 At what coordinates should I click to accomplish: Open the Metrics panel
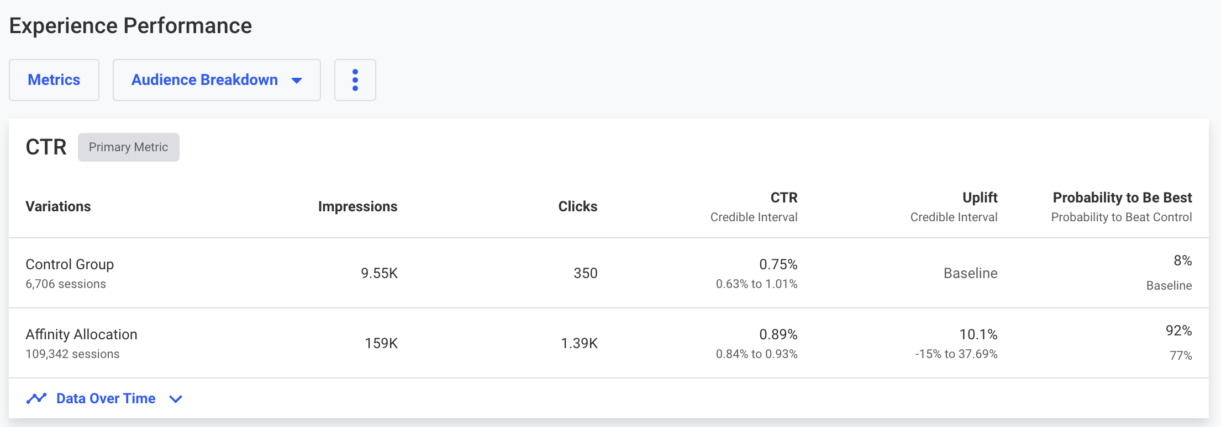54,79
